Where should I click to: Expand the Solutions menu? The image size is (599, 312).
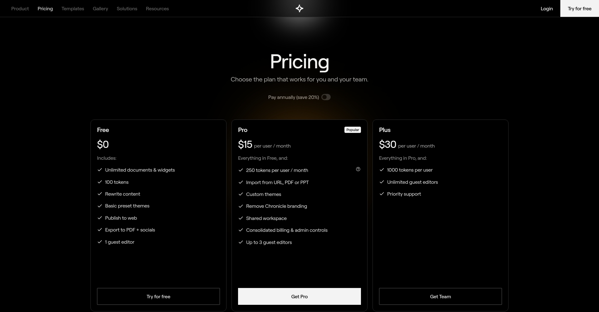point(127,9)
